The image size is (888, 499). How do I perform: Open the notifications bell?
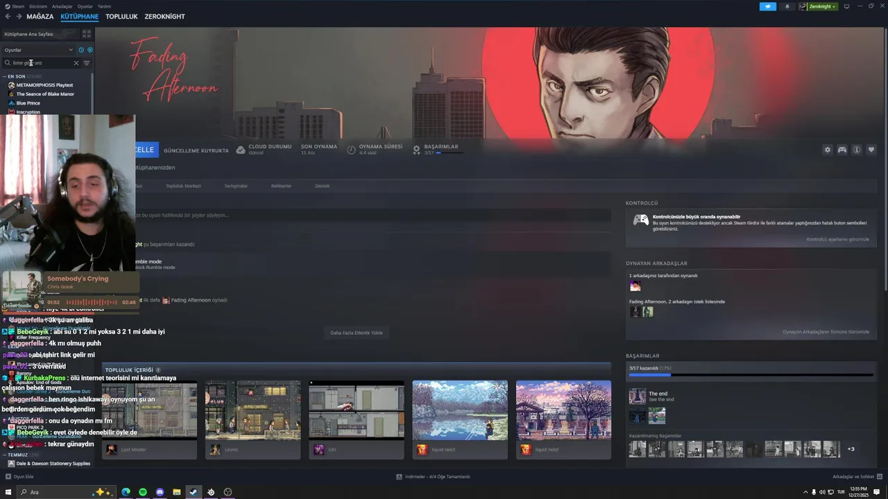click(787, 6)
